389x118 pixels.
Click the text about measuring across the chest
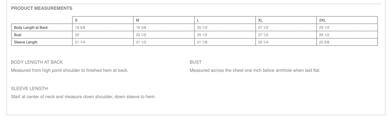point(255,71)
